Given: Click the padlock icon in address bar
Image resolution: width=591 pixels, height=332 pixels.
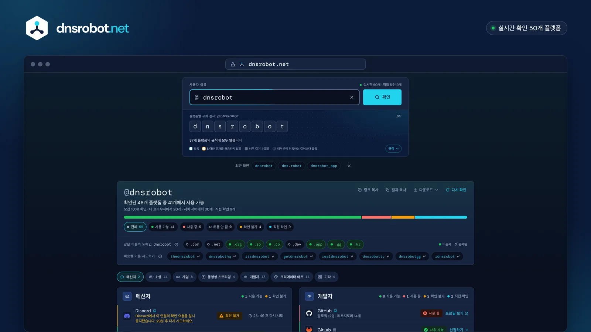Looking at the screenshot, I should 233,64.
